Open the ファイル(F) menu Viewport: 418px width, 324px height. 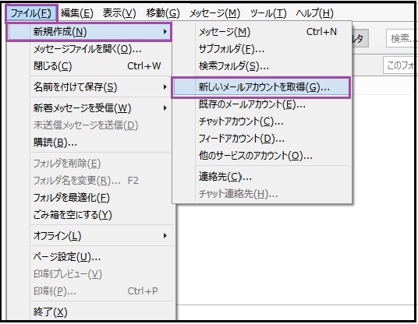click(30, 12)
